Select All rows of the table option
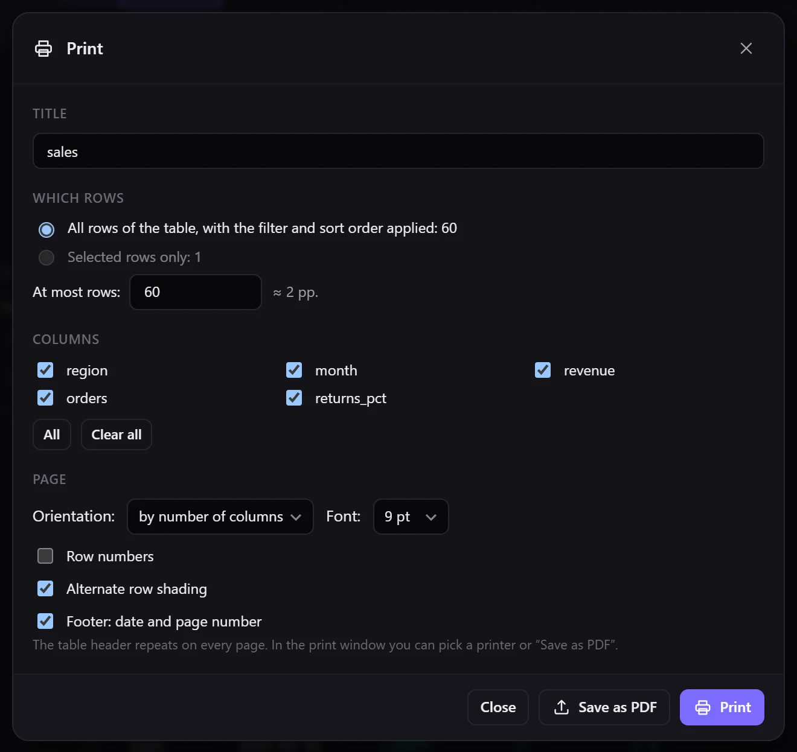 (46, 229)
